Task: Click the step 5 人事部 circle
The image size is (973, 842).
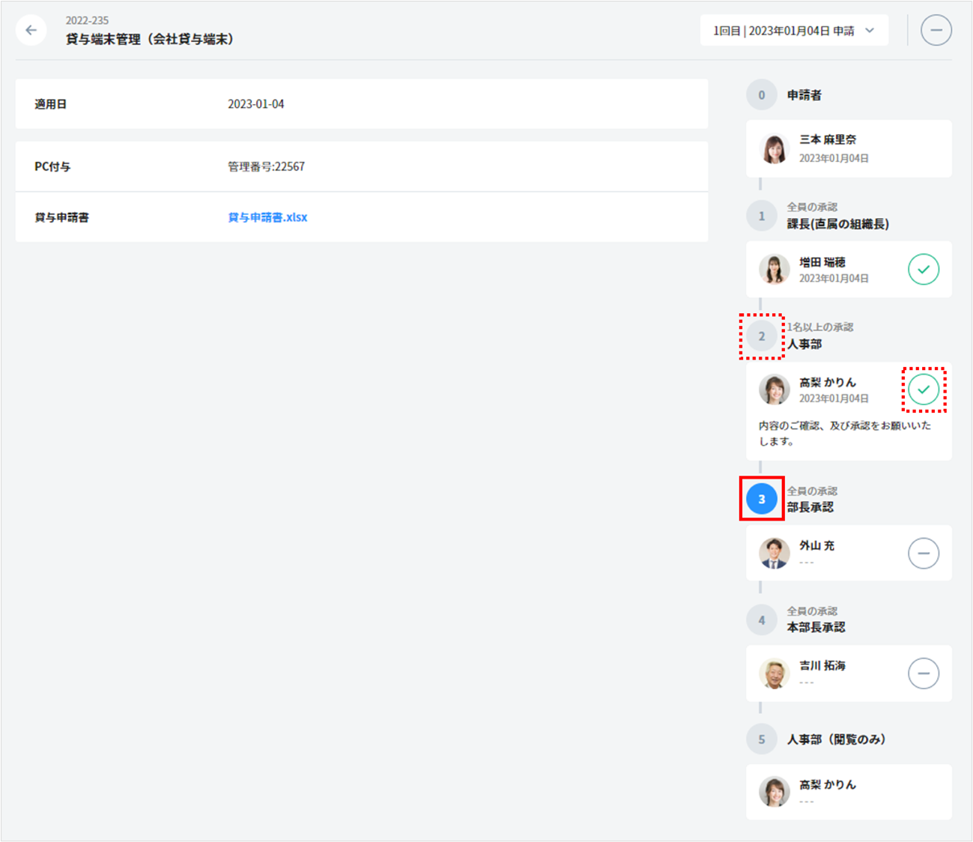Action: tap(761, 739)
